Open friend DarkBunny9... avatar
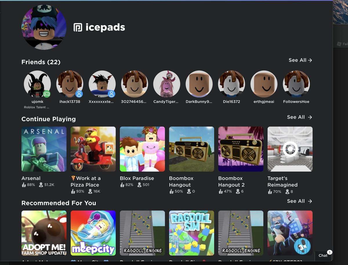Image resolution: width=348 pixels, height=265 pixels. point(199,84)
